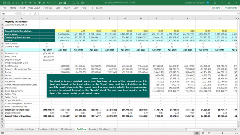The width and height of the screenshot is (240, 135).
Task: Open the Page Layout ribbon tab
Action: click(x=34, y=8)
